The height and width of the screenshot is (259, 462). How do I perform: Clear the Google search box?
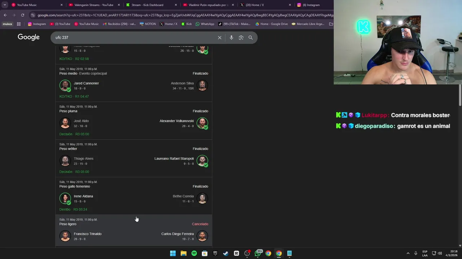[219, 37]
